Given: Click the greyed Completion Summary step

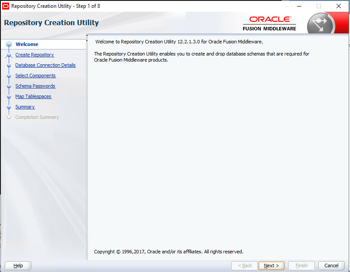Looking at the screenshot, I should click(37, 117).
